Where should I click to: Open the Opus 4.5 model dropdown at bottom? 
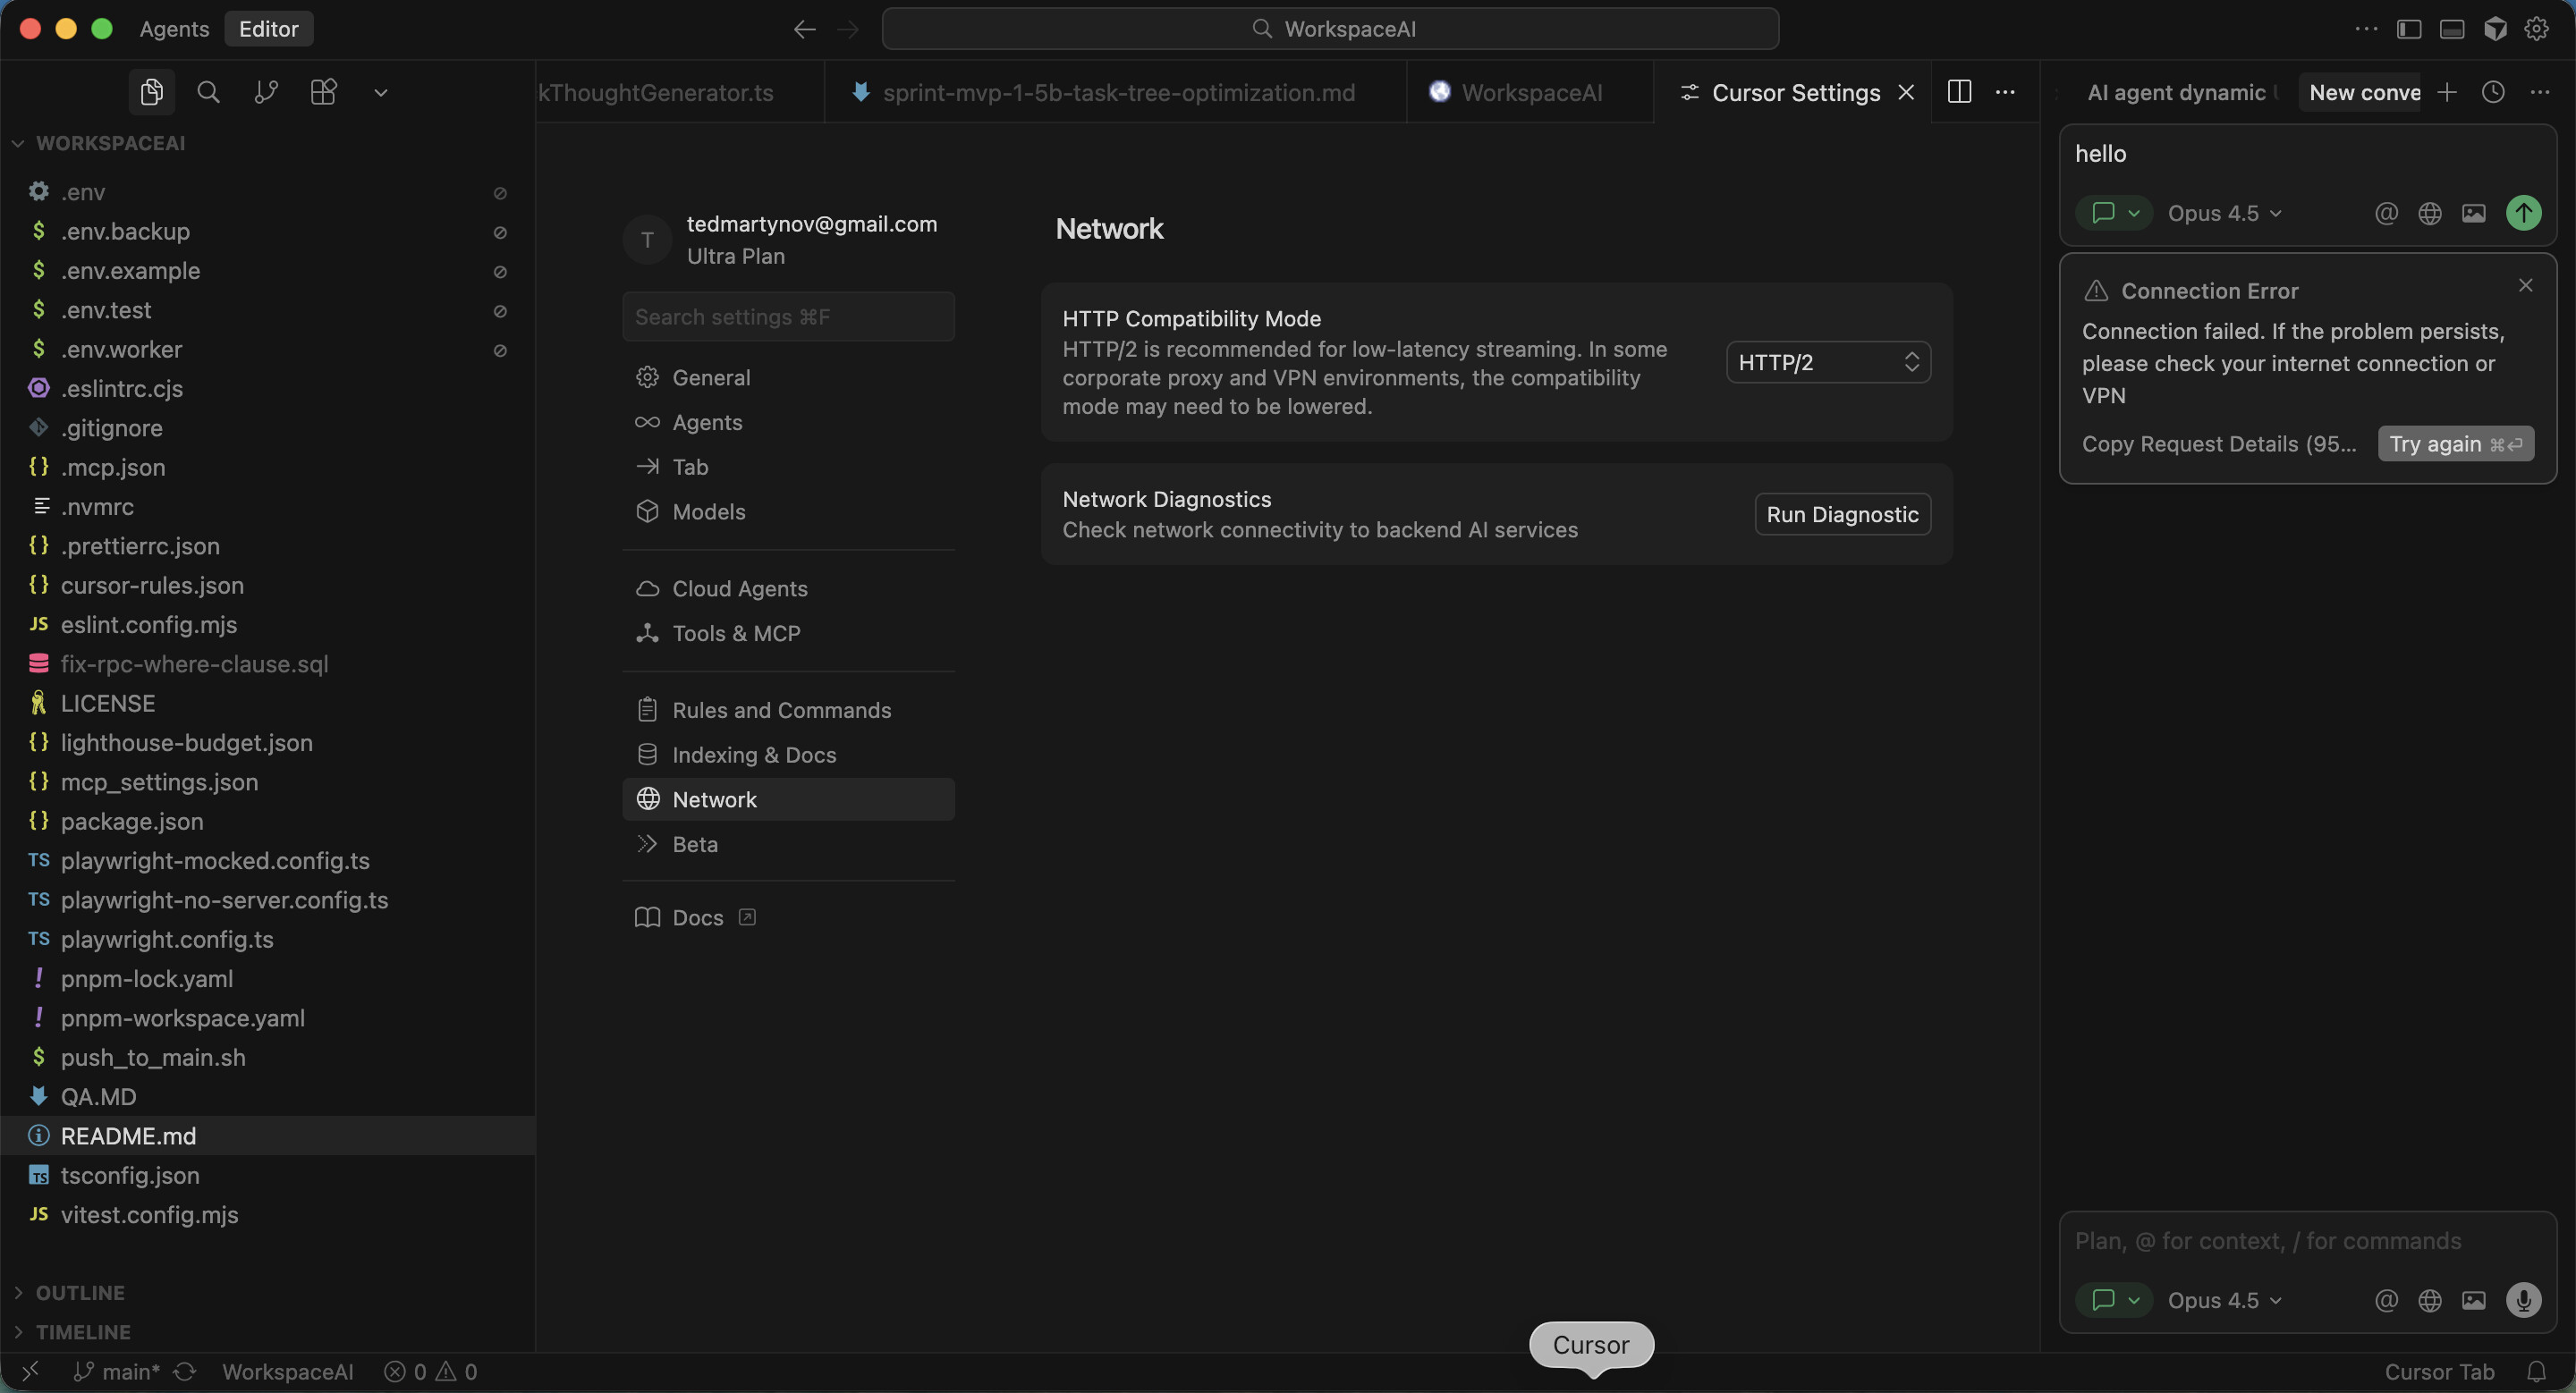[x=2223, y=1299]
